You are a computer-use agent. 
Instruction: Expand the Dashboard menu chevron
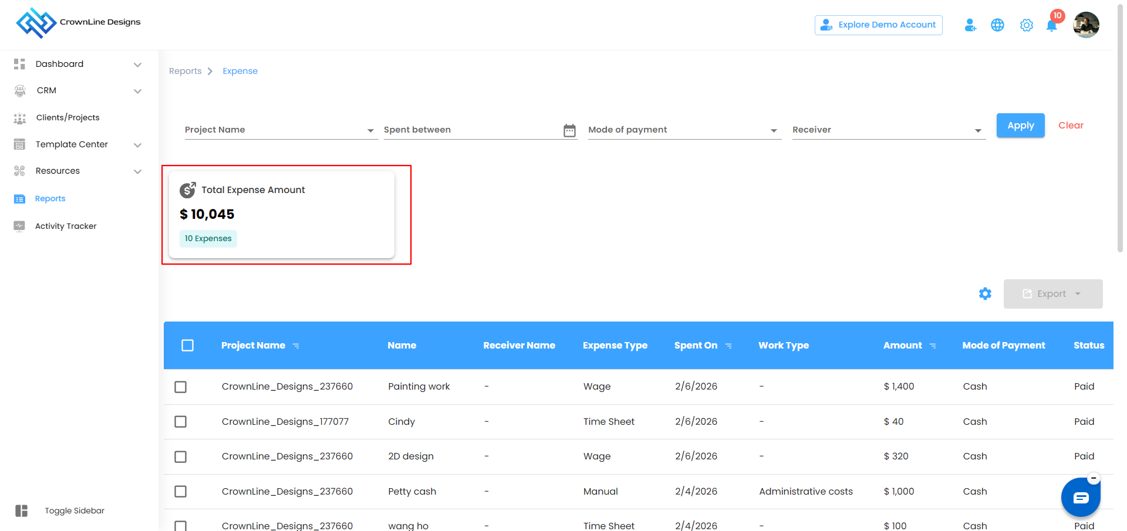(137, 65)
